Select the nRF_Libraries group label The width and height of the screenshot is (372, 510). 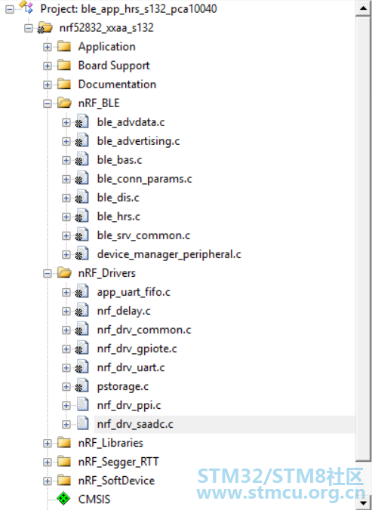tap(111, 443)
